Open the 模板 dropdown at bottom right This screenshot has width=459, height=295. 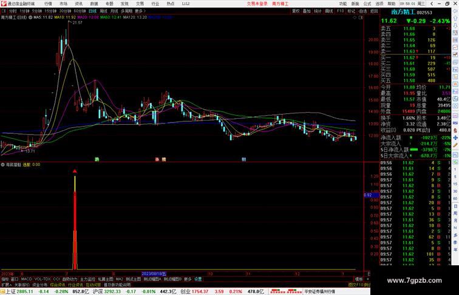[359, 279]
